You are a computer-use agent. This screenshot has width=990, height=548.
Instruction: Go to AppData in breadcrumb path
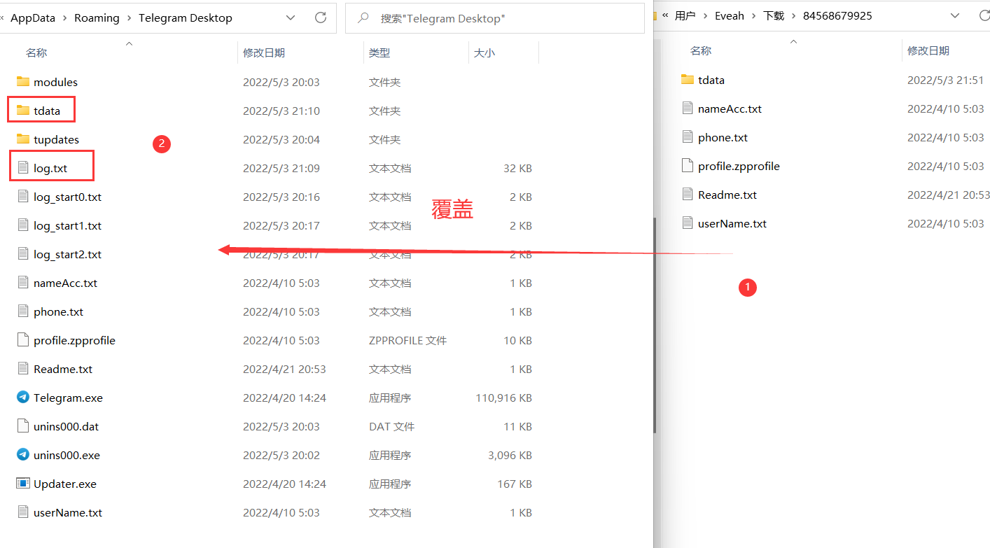point(32,18)
